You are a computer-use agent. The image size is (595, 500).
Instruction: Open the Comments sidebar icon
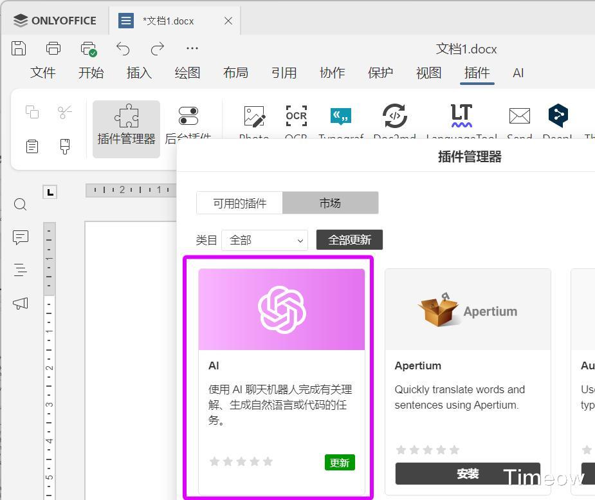[x=20, y=237]
